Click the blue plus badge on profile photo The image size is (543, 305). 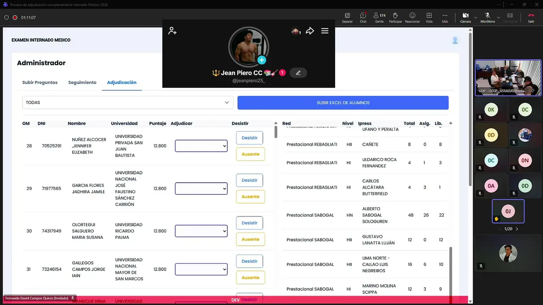(x=262, y=60)
